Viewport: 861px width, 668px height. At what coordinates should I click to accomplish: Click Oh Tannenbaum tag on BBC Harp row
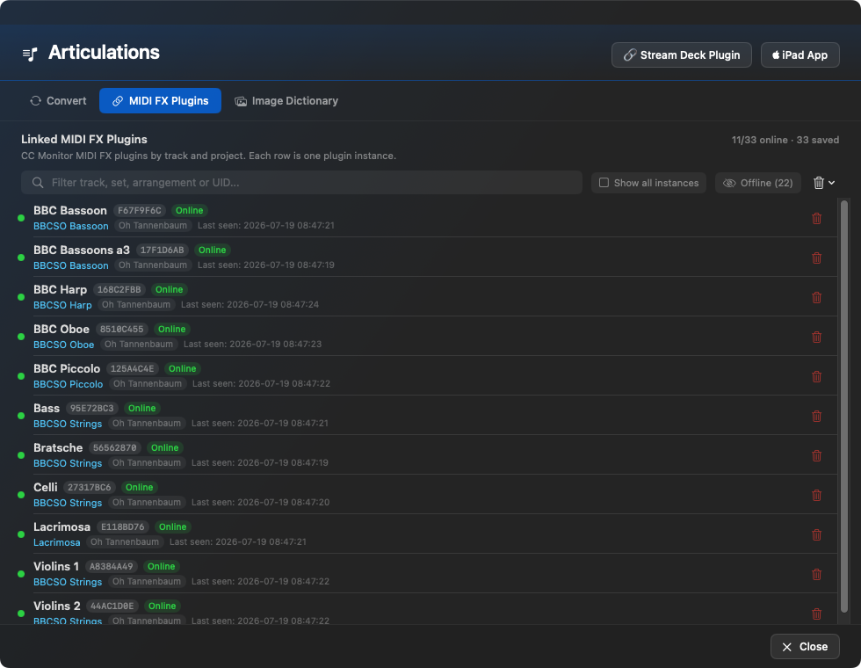tap(136, 304)
